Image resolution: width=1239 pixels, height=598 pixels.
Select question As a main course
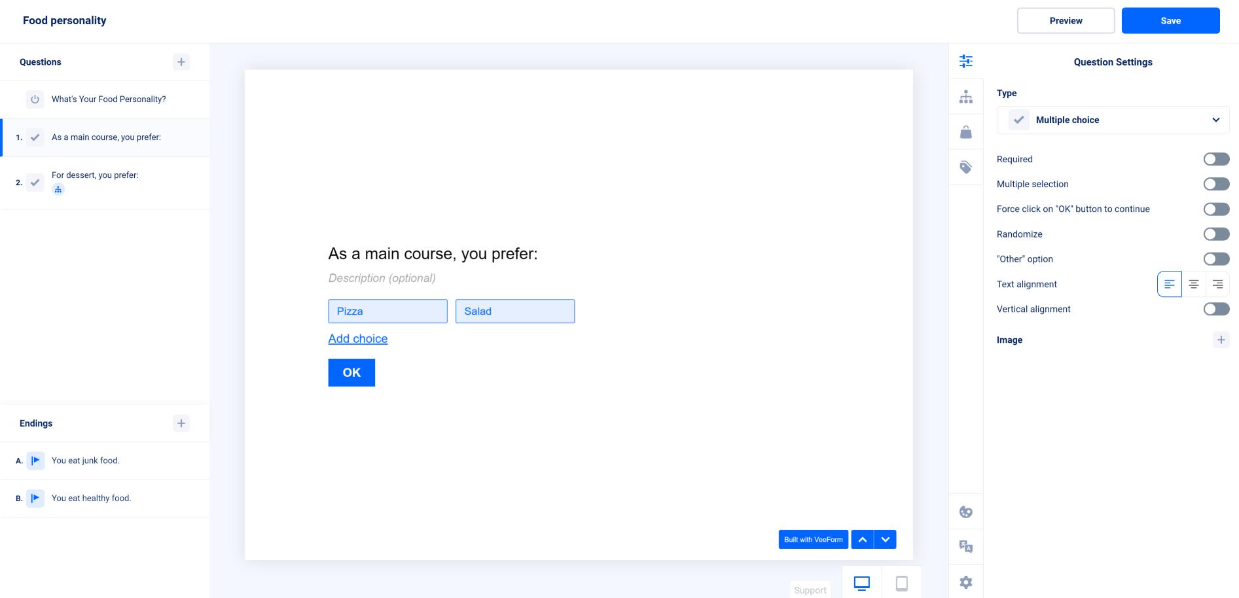[x=105, y=137]
